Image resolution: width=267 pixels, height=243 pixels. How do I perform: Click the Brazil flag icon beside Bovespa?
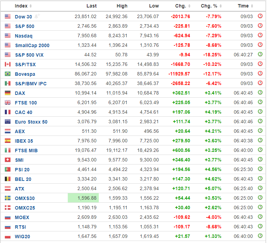pyautogui.click(x=7, y=74)
